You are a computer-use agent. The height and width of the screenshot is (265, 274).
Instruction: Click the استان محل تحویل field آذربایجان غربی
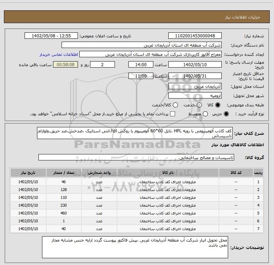(x=195, y=86)
